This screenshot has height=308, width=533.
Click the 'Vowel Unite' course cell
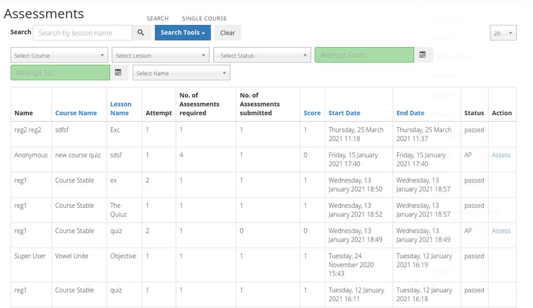72,256
